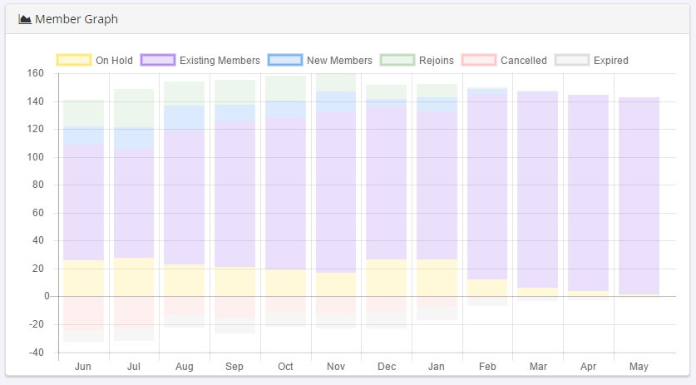Toggle New Members legend label
Image resolution: width=696 pixels, height=385 pixels.
pos(339,61)
